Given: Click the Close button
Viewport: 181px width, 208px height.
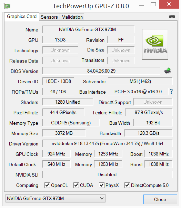Looking at the screenshot, I should pos(160,199).
